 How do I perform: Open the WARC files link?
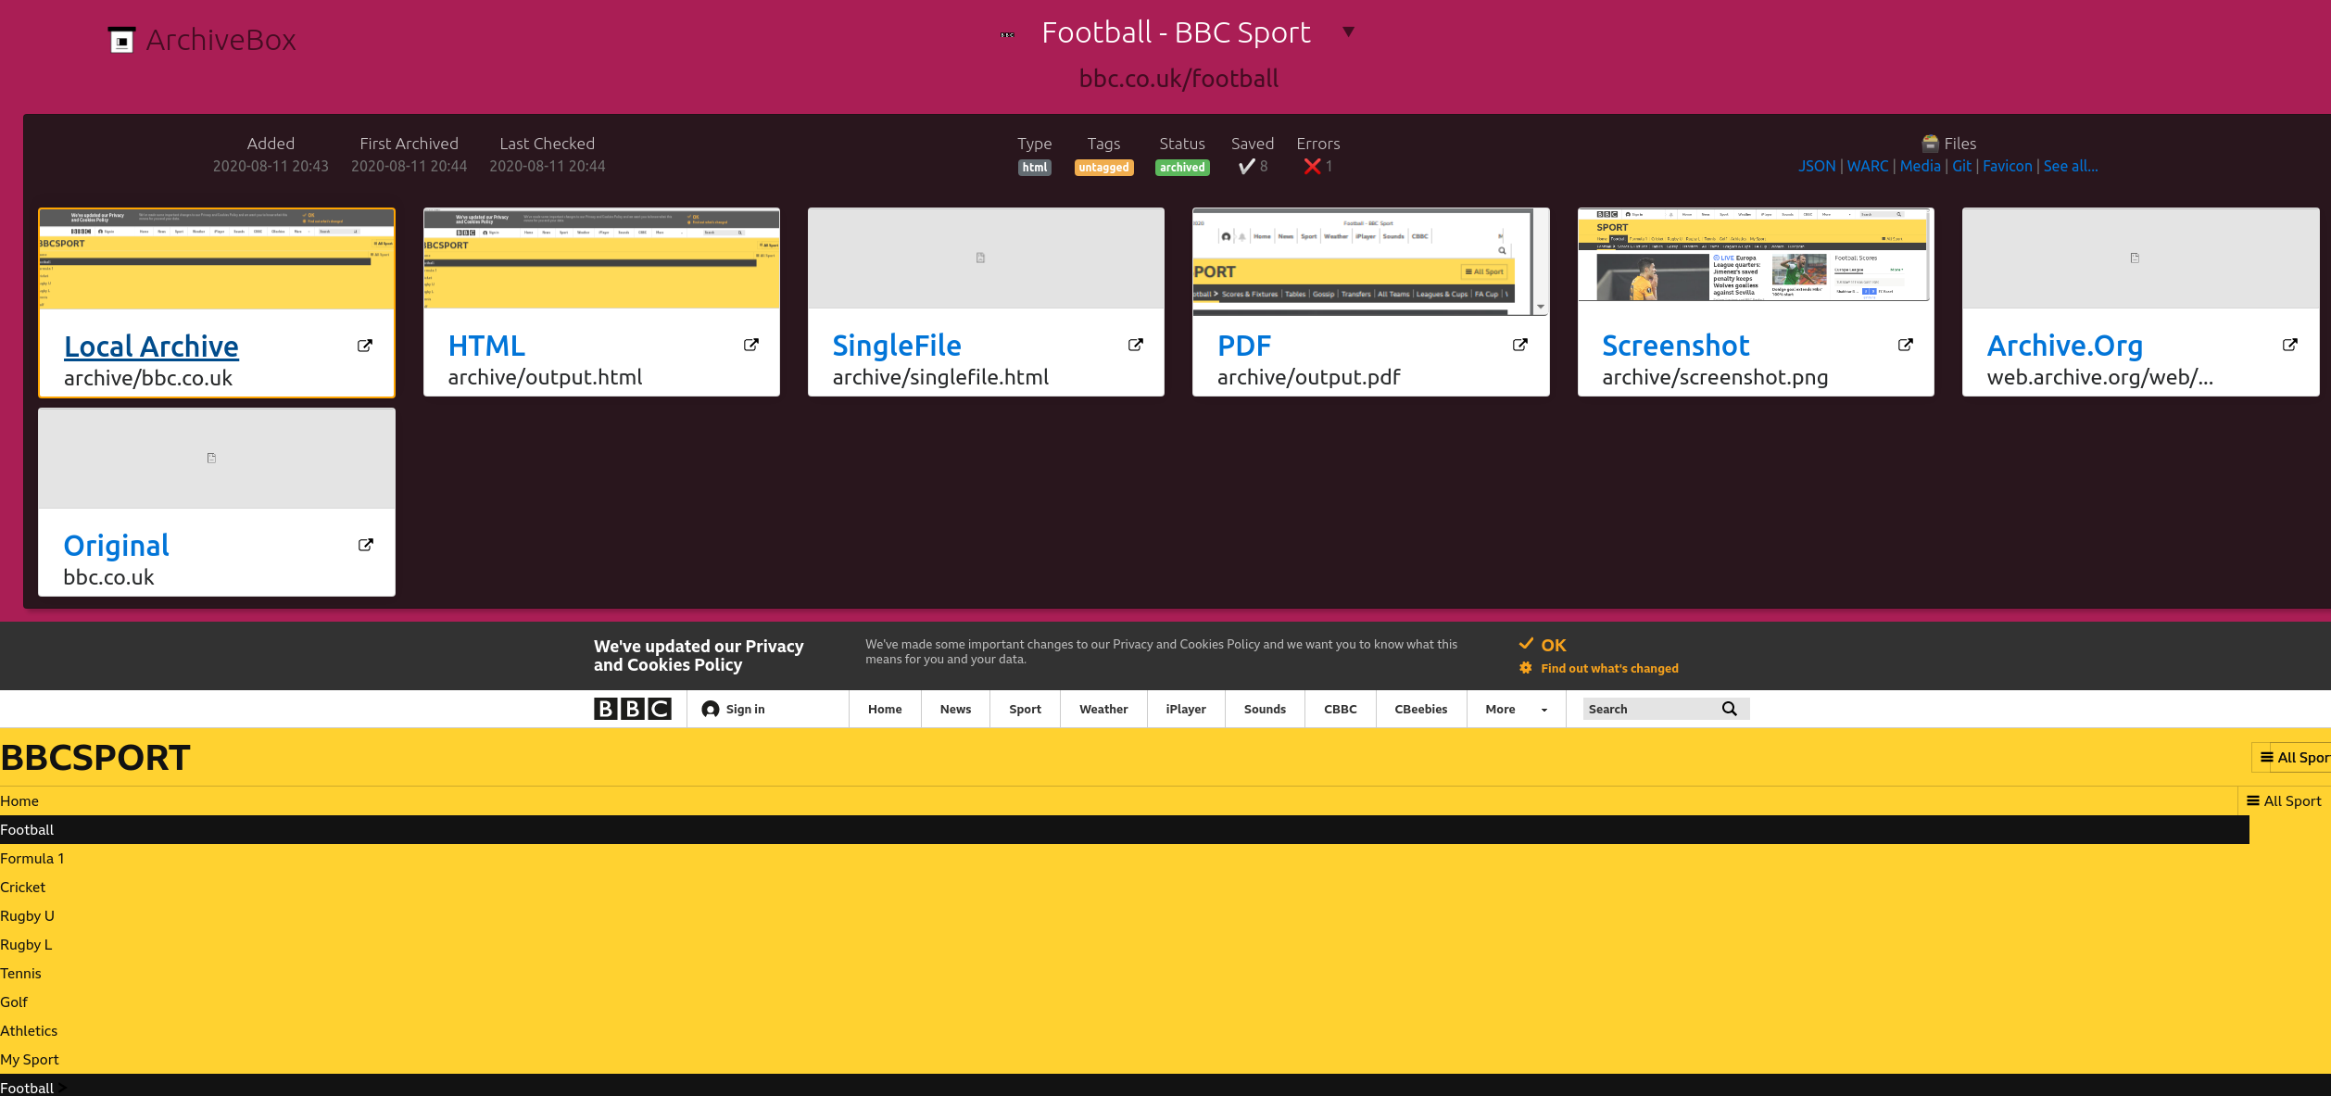pos(1867,166)
